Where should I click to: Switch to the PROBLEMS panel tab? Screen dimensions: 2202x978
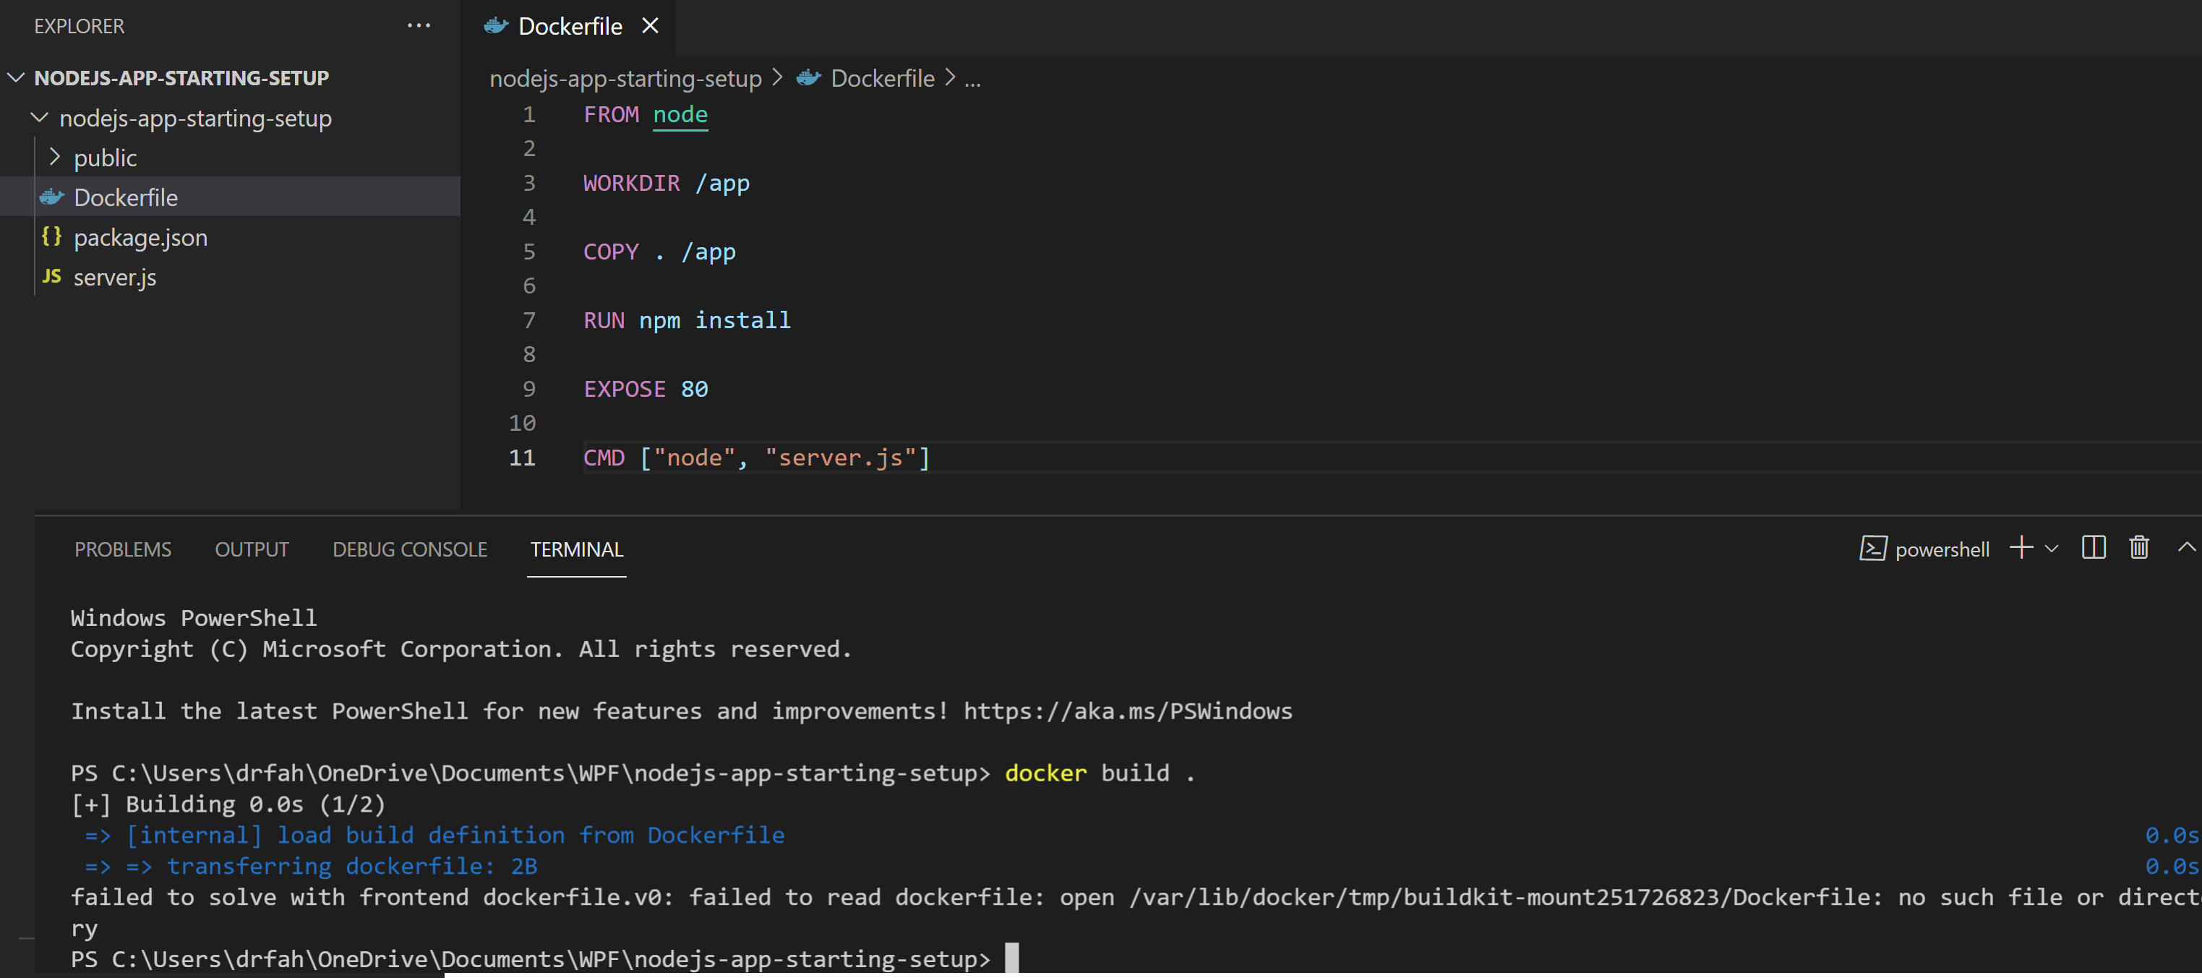123,549
